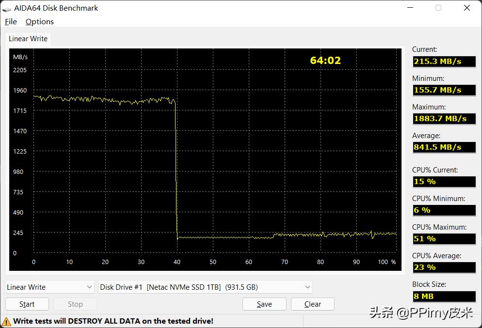Viewport: 482px width, 328px height.
Task: Expand the Linear Write test type dropdown
Action: click(50, 287)
